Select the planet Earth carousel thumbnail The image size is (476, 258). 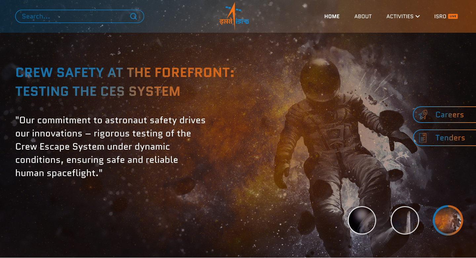(x=362, y=220)
